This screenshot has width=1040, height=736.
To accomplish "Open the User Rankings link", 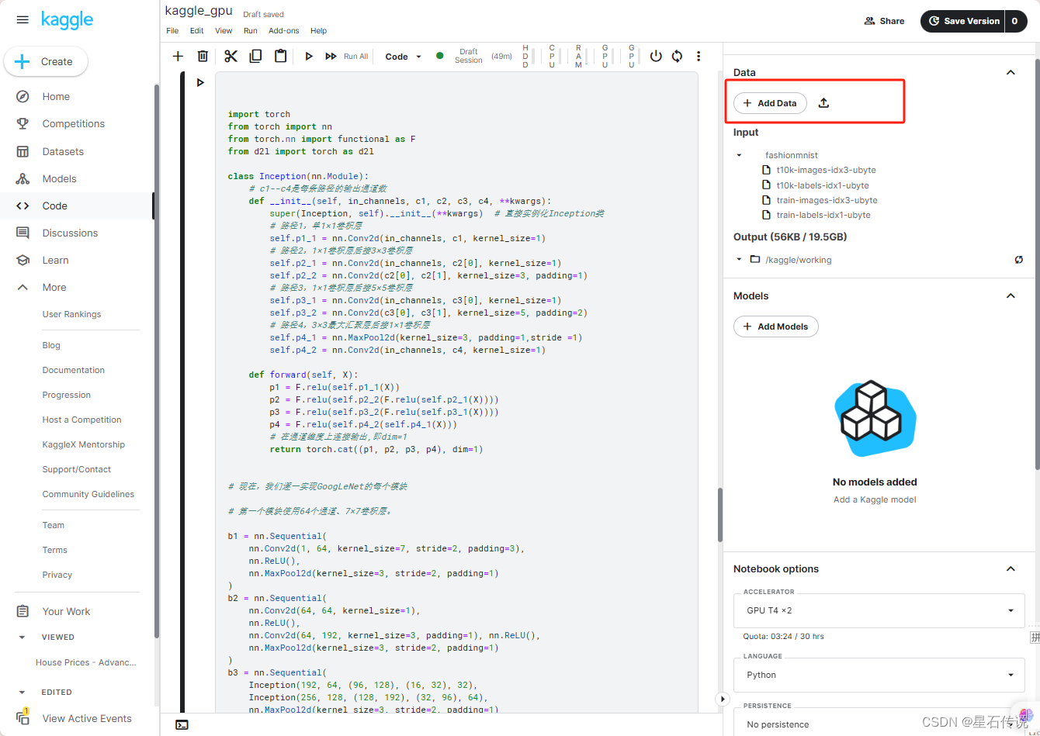I will 71,314.
